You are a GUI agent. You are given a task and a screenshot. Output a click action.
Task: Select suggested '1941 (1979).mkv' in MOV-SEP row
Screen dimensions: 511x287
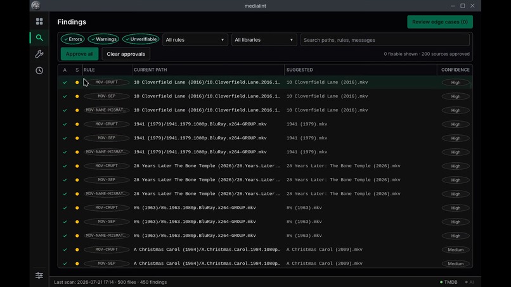click(x=307, y=138)
